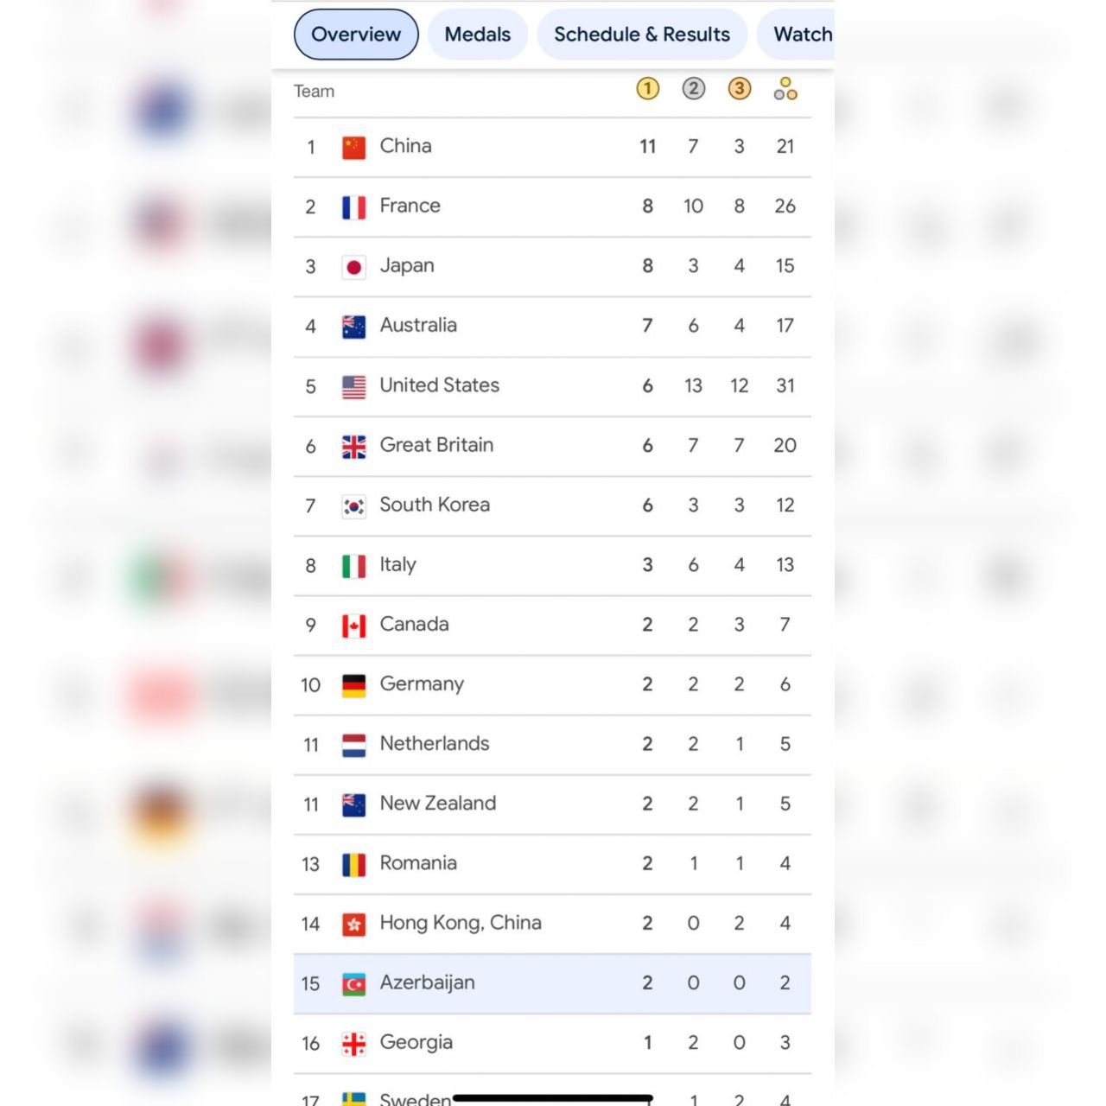Open the United States team row

point(552,386)
